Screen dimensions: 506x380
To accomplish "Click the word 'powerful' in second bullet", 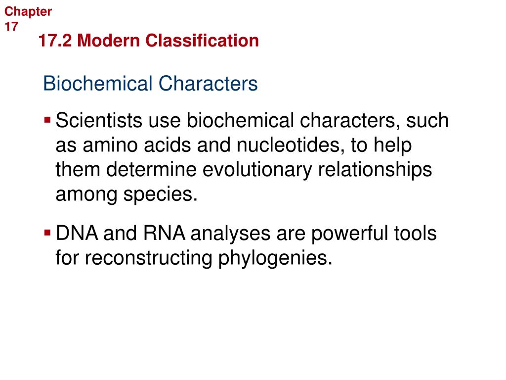I will tap(349, 234).
